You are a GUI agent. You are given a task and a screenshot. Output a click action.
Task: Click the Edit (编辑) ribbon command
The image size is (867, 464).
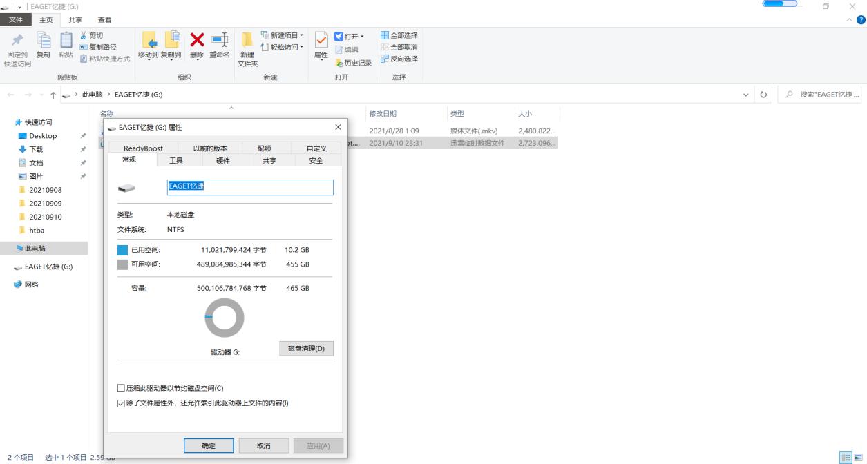coord(347,49)
